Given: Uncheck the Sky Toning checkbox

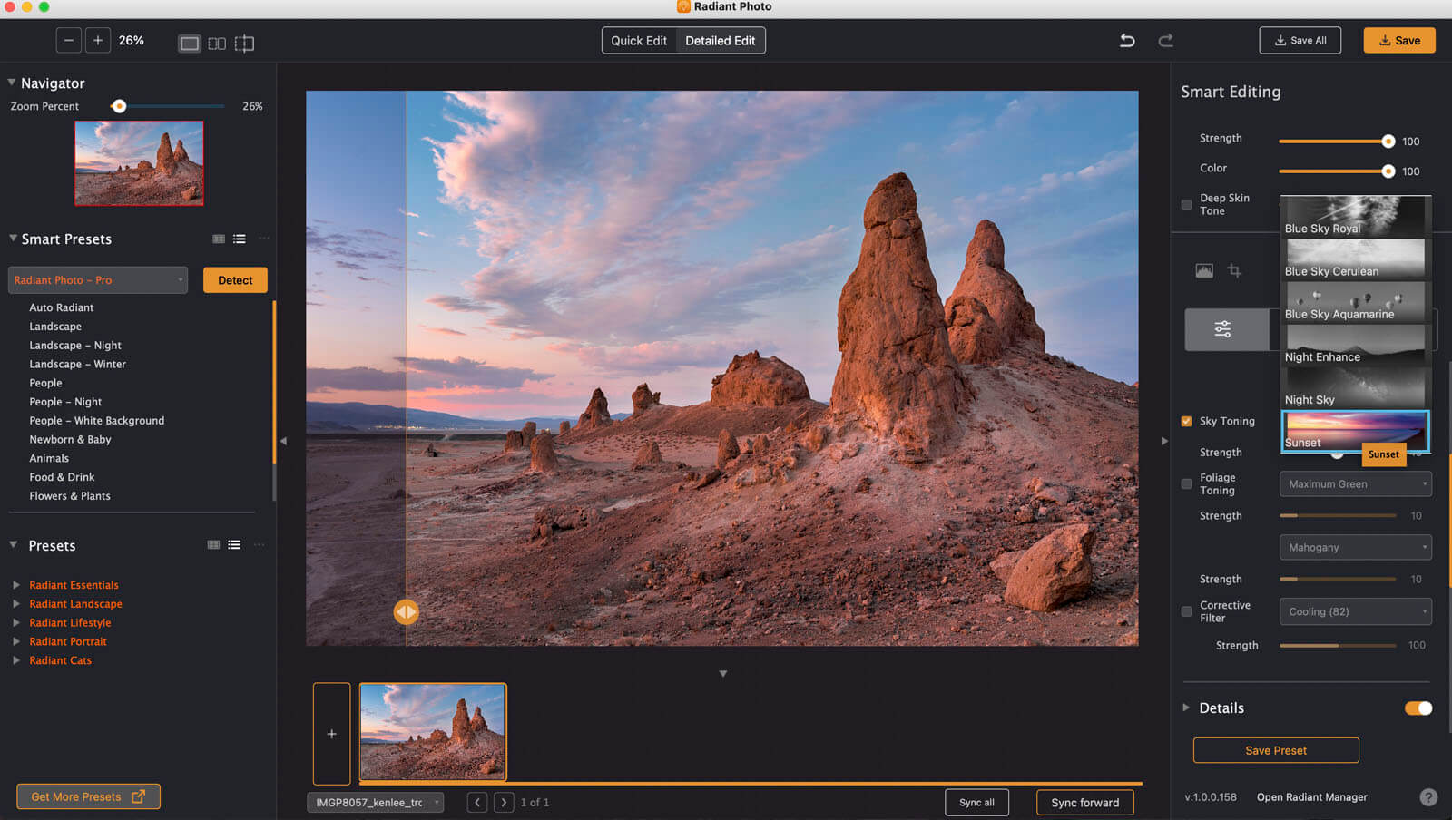Looking at the screenshot, I should 1186,421.
